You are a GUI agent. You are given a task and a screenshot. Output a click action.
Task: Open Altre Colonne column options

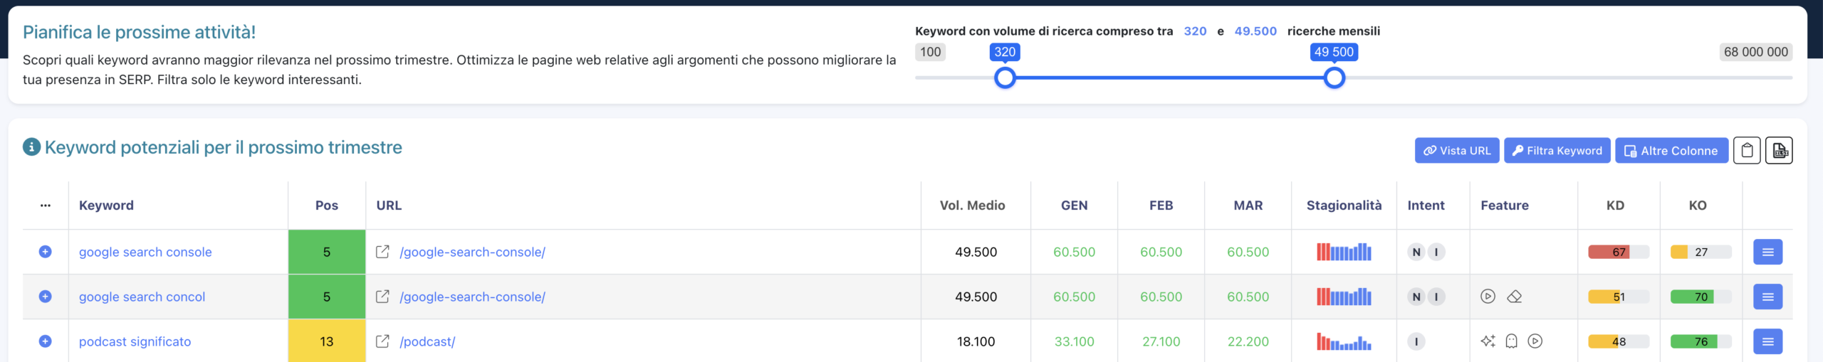coord(1671,151)
